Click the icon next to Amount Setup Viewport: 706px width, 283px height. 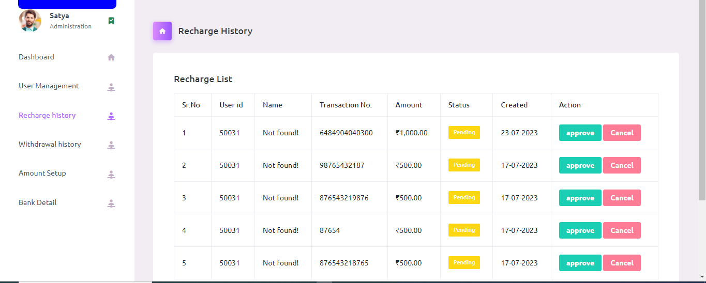(x=111, y=174)
